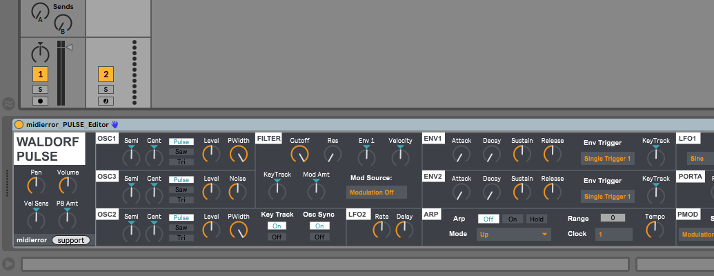Screen dimensions: 714x276
Task: Solo track 1 with the S button
Action: (x=41, y=90)
